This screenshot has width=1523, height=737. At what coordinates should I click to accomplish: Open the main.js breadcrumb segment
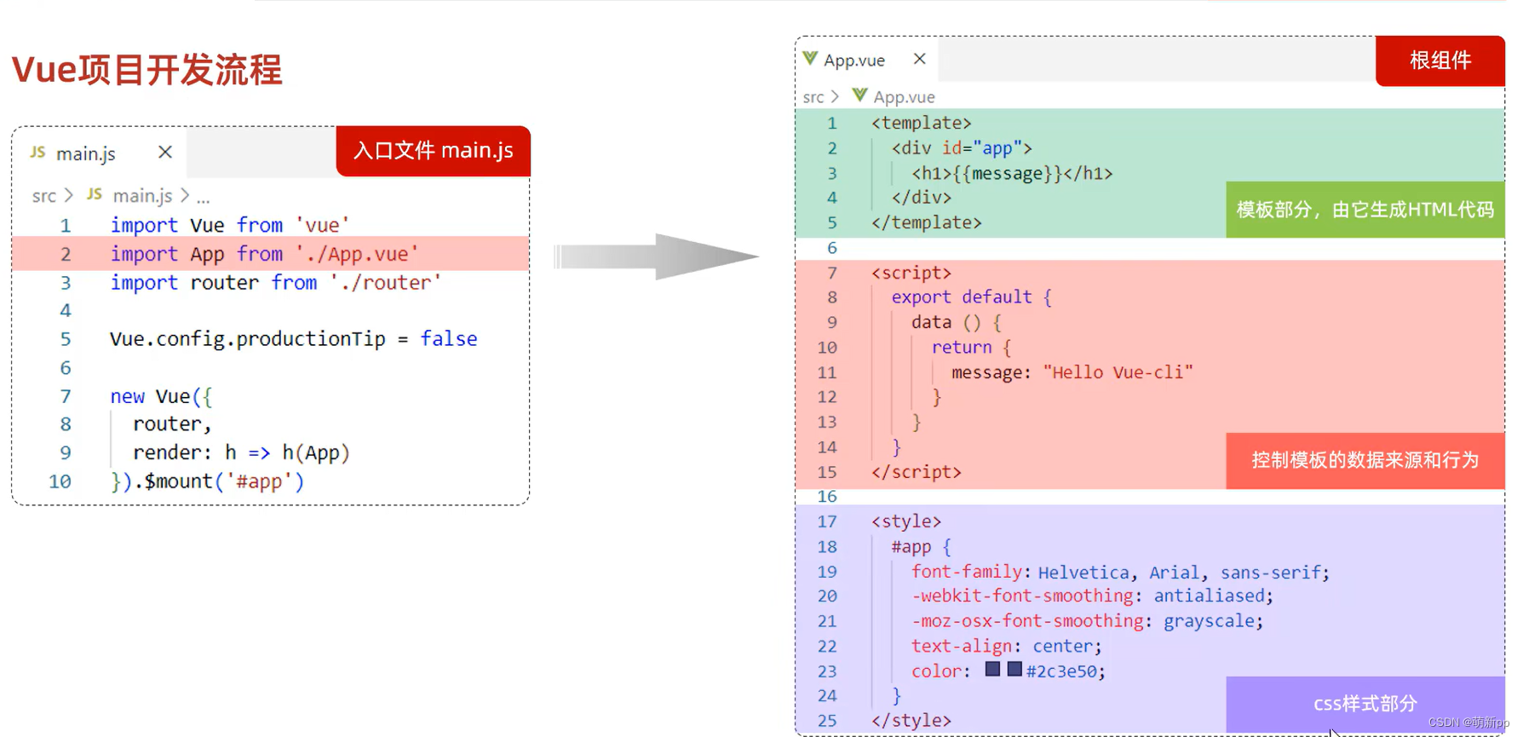click(x=142, y=196)
